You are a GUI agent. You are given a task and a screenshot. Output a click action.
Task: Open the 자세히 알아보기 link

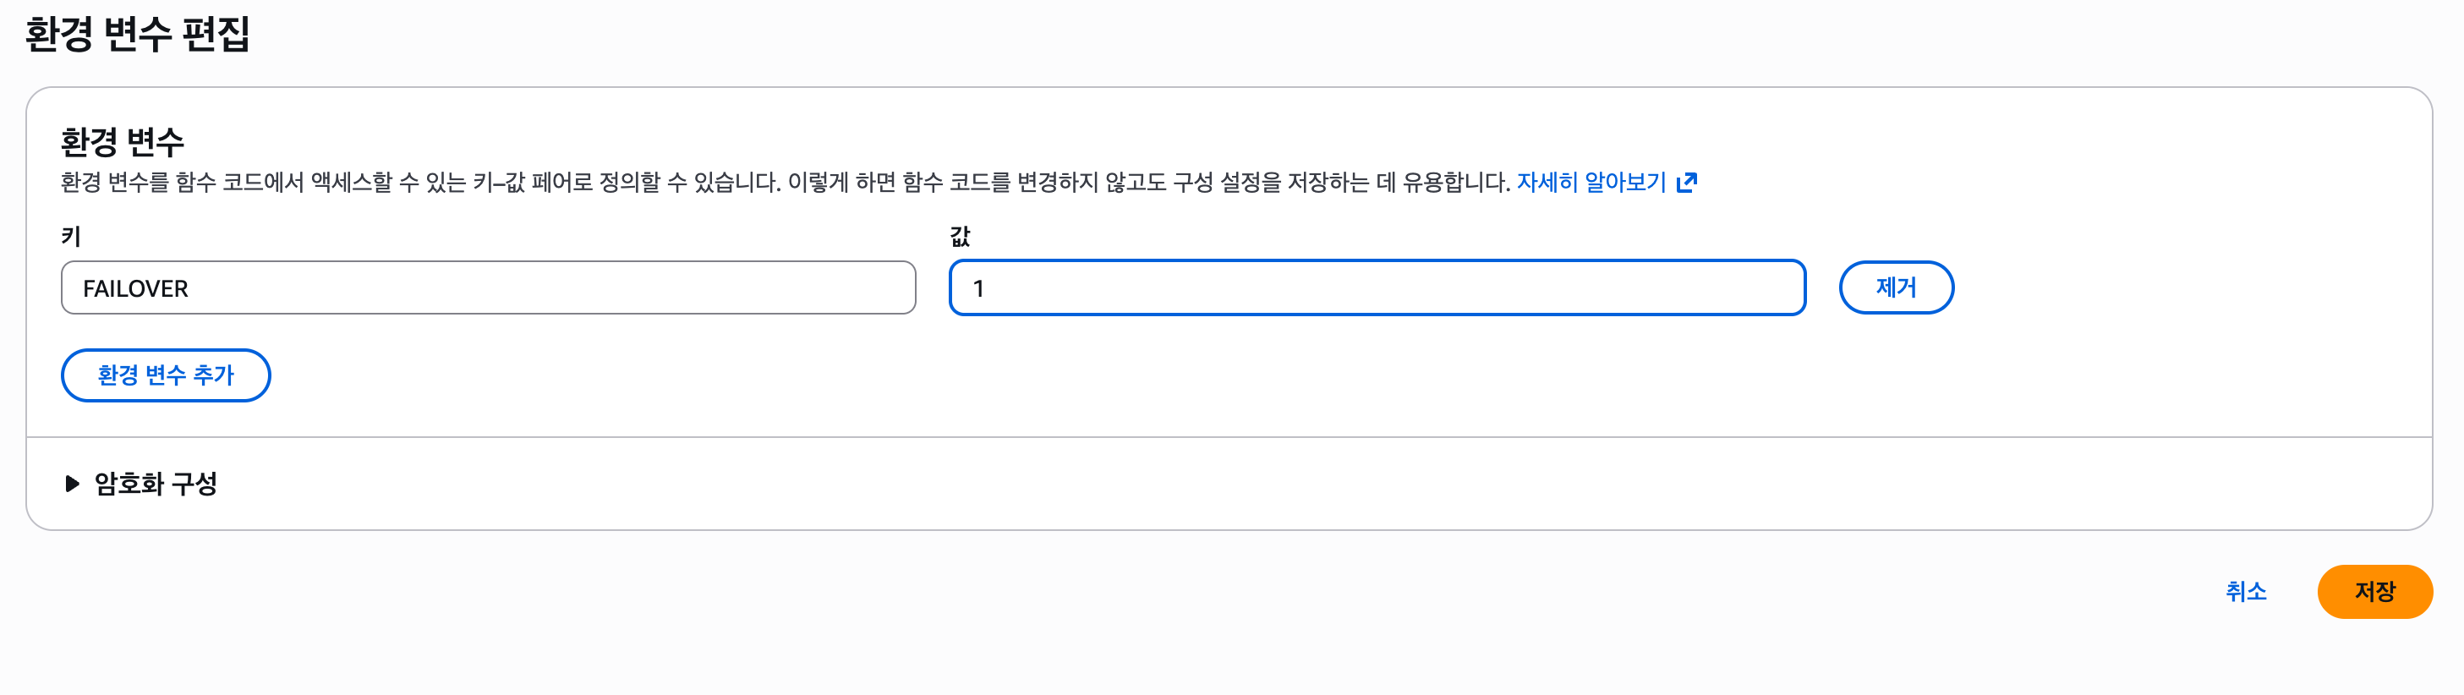[x=1591, y=182]
